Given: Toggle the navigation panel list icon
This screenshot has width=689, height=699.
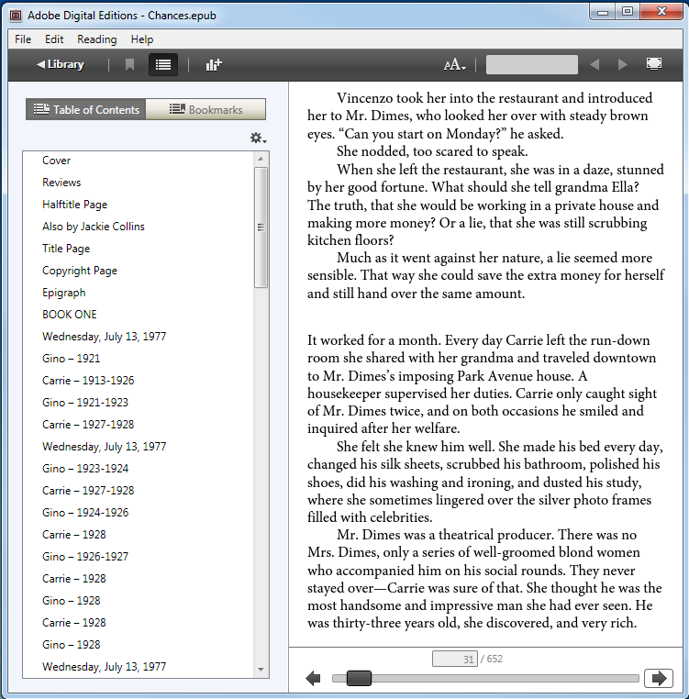Looking at the screenshot, I should click(x=162, y=64).
